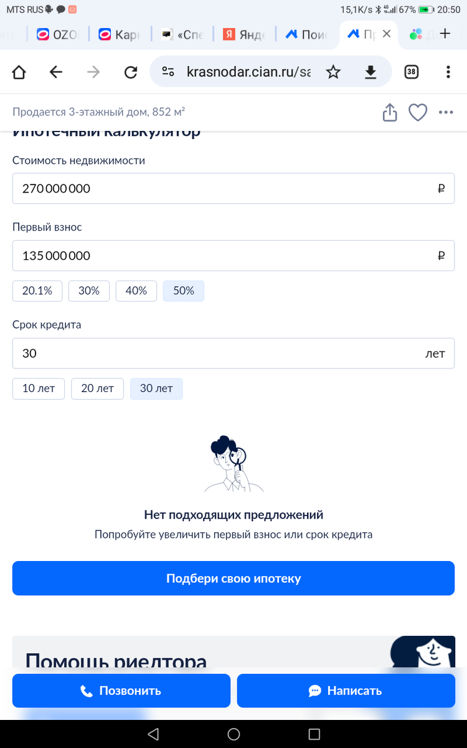Tap the Подбери свою ипотеку button
Screen dimensions: 467x748
click(x=233, y=578)
